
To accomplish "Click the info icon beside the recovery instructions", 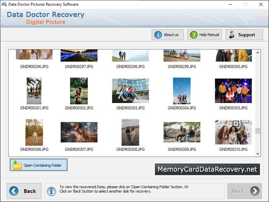I will pos(51,191).
